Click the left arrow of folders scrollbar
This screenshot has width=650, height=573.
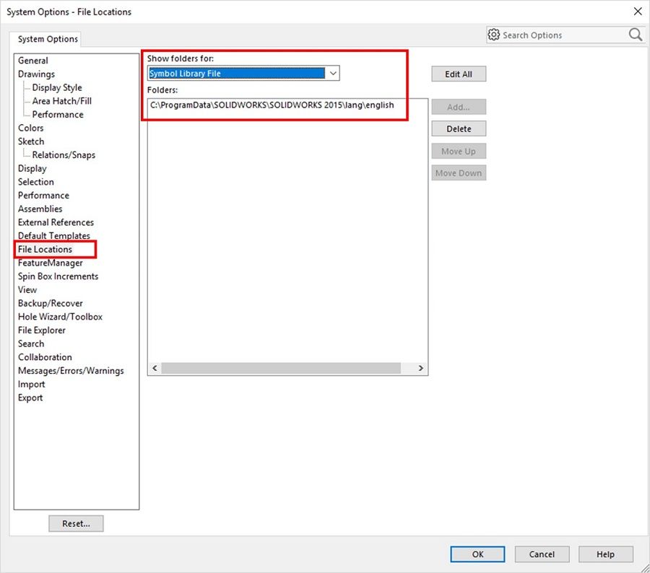(x=155, y=368)
